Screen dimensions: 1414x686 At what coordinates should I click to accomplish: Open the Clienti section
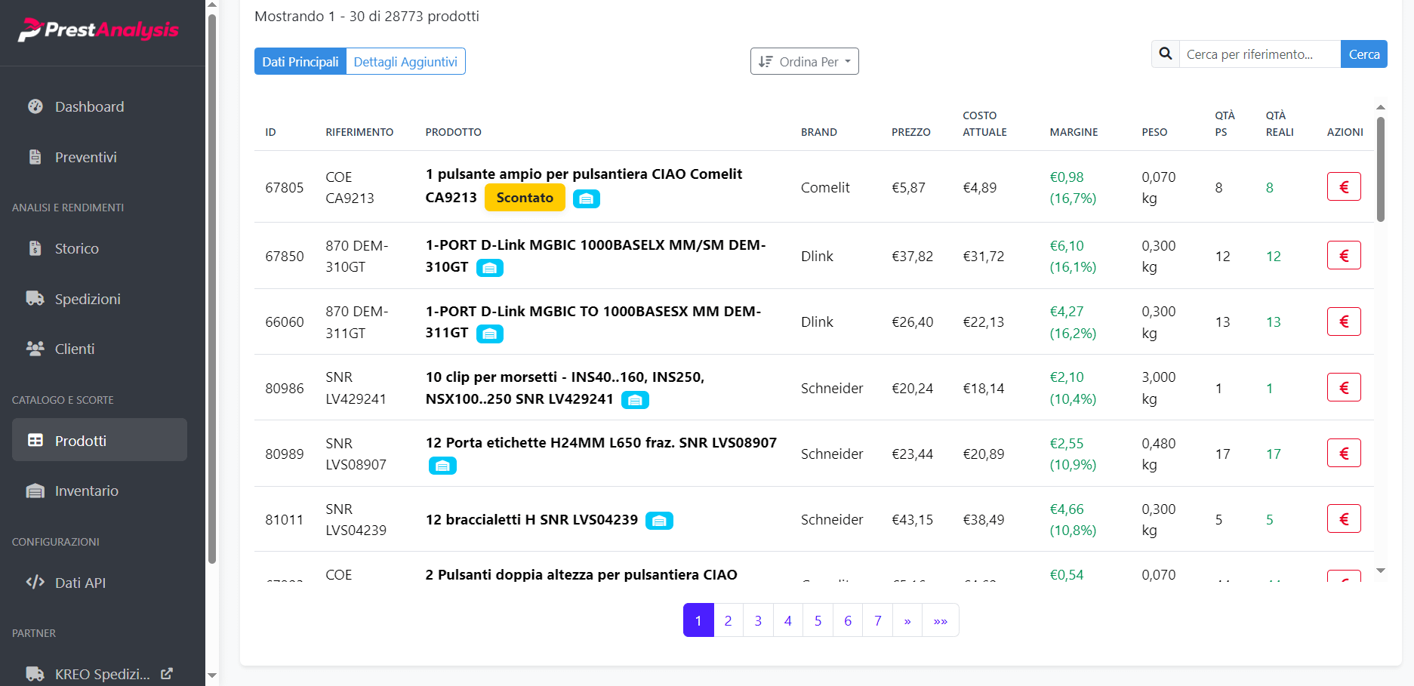[75, 349]
